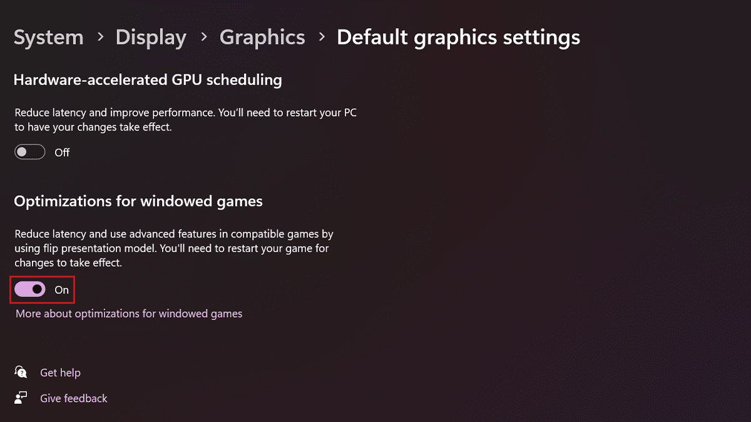This screenshot has width=751, height=422.
Task: Open the Give feedback link
Action: point(74,398)
